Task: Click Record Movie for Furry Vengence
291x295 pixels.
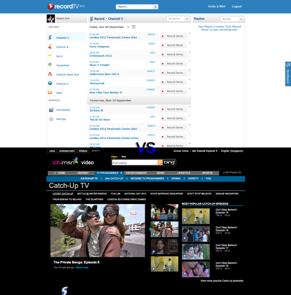Action: pos(173,45)
